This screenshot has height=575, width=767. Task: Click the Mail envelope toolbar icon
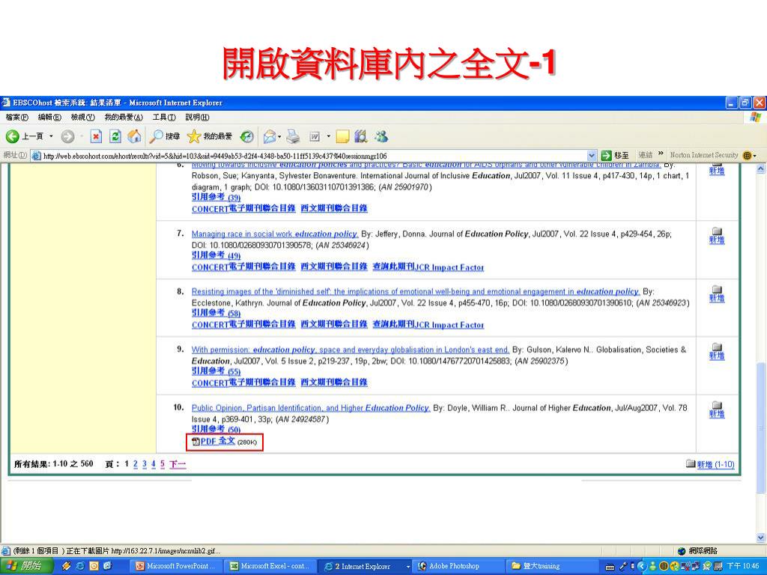(x=269, y=136)
